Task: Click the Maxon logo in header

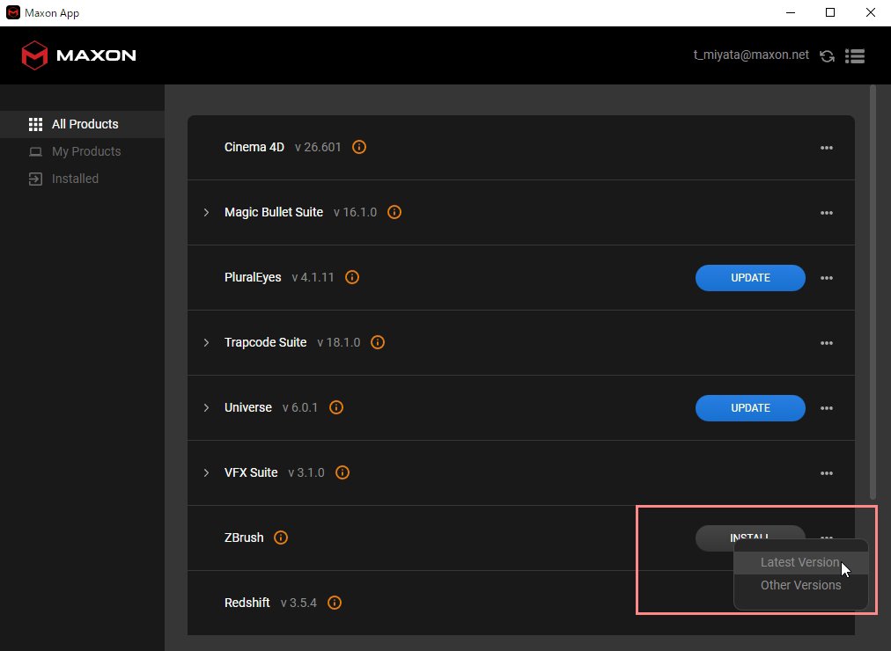Action: 78,55
